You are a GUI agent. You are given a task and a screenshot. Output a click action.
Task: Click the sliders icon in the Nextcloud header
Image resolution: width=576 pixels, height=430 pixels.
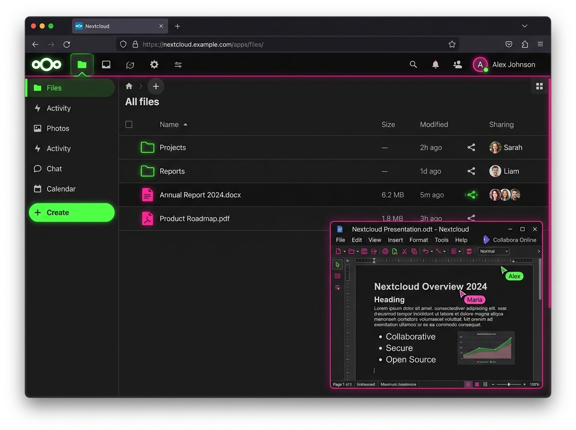178,65
